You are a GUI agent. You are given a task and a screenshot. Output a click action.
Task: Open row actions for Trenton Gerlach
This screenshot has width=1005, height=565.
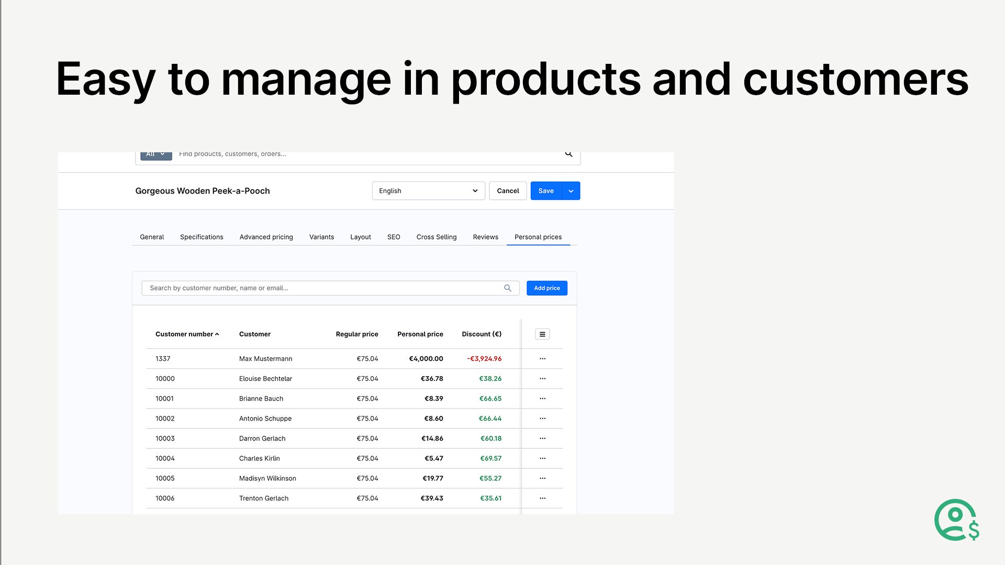[x=542, y=498]
